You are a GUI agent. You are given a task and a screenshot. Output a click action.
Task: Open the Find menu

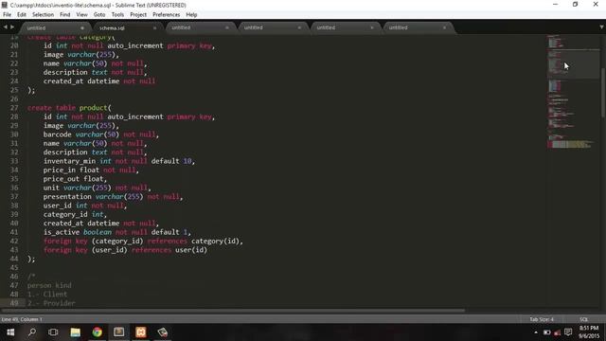tap(65, 15)
